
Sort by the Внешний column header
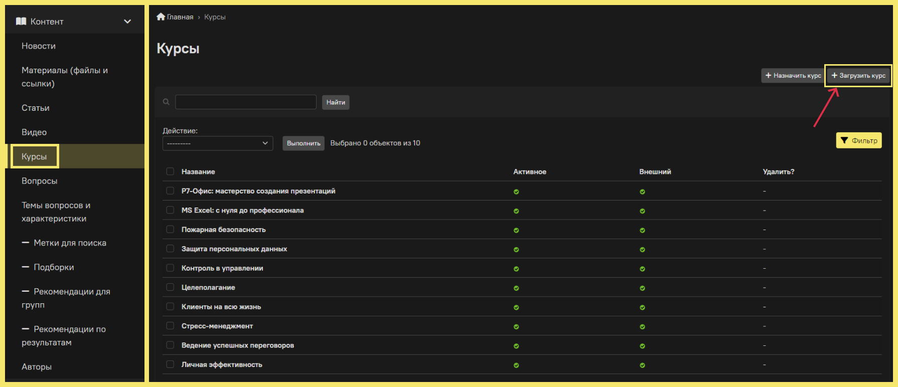pyautogui.click(x=655, y=171)
